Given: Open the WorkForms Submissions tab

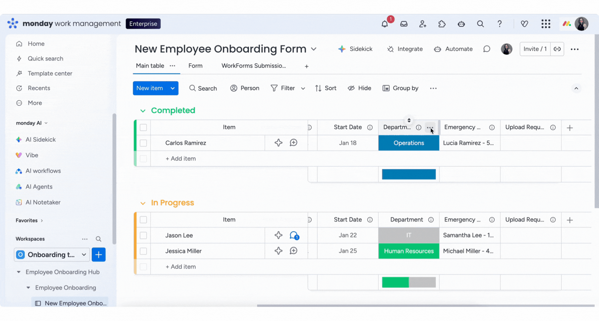Looking at the screenshot, I should 253,66.
